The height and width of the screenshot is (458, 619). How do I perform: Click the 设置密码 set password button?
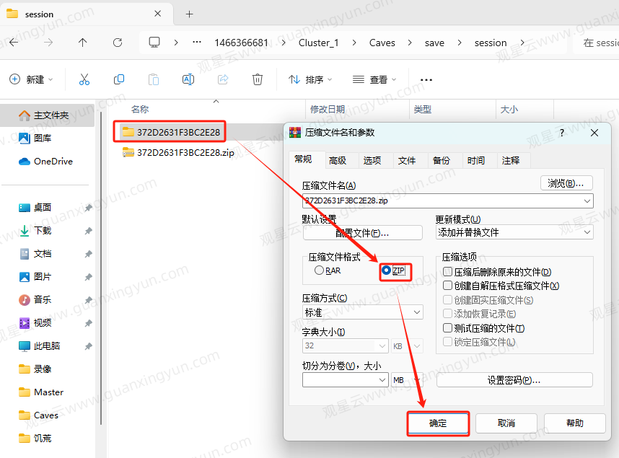514,380
